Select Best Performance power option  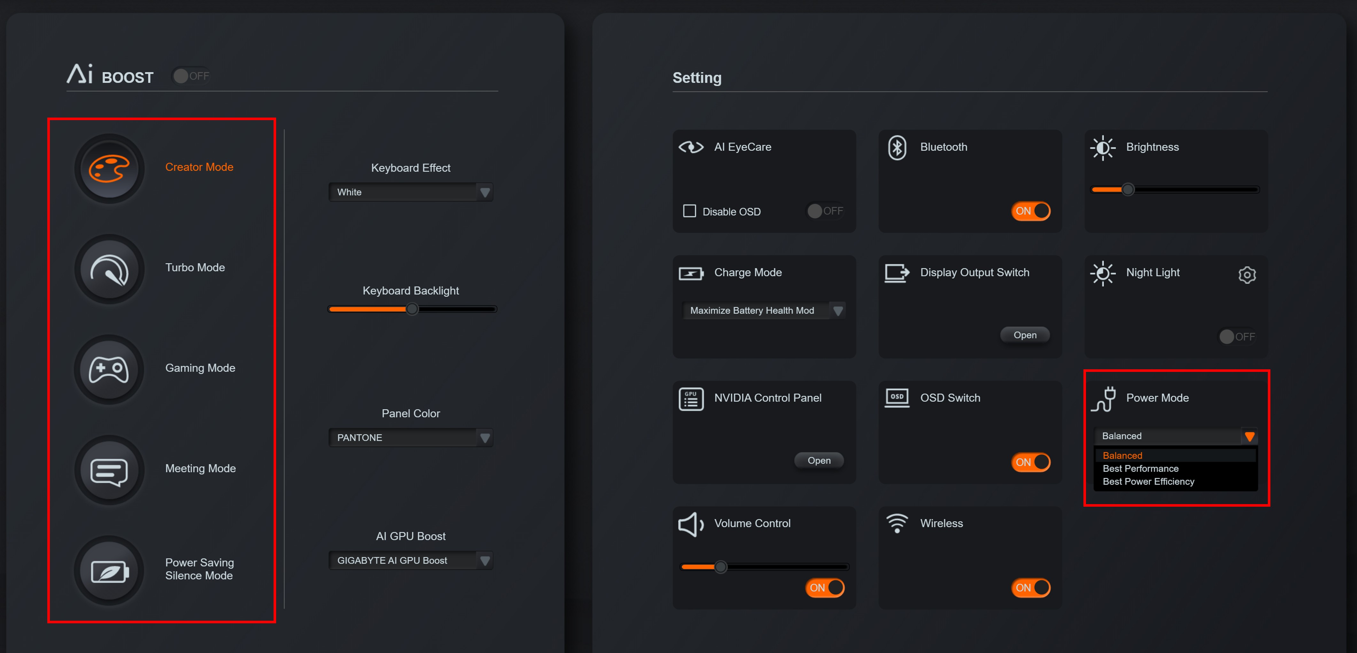(x=1141, y=469)
